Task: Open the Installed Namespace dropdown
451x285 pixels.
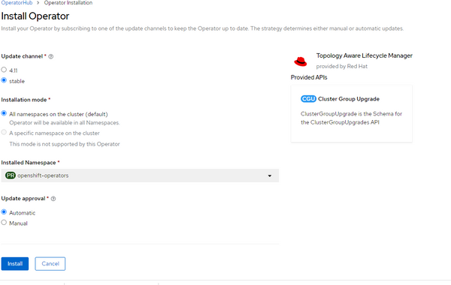Action: click(x=140, y=175)
